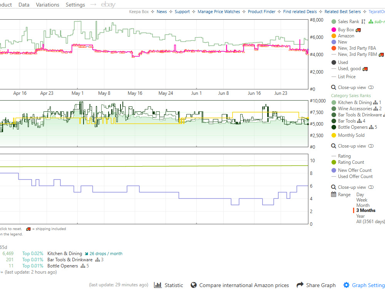Select All (3561 days) range
The height and width of the screenshot is (289, 385).
(370, 222)
